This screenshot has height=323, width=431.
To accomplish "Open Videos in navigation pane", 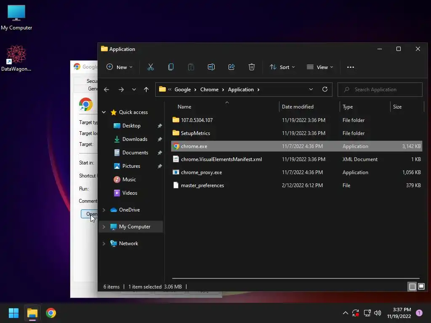I will point(130,193).
